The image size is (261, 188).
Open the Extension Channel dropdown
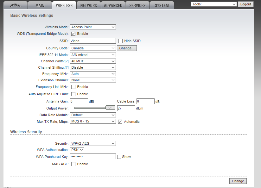(93, 80)
